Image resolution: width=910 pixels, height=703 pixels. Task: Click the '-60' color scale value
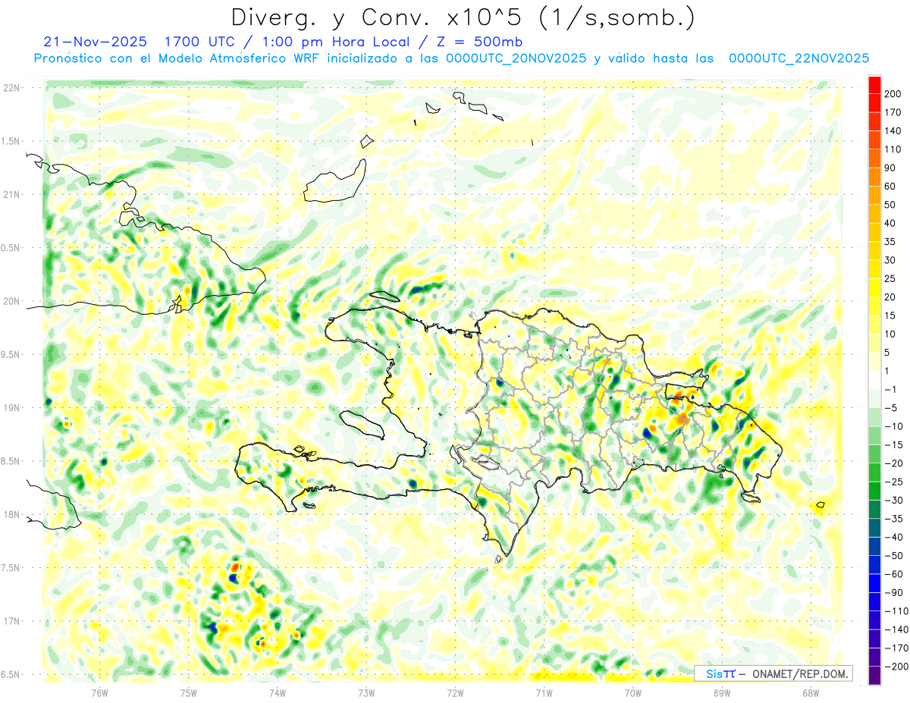tap(893, 575)
